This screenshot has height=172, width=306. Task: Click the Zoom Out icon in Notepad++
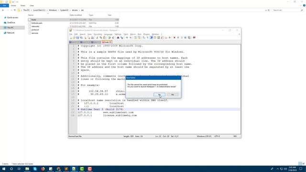coord(131,38)
